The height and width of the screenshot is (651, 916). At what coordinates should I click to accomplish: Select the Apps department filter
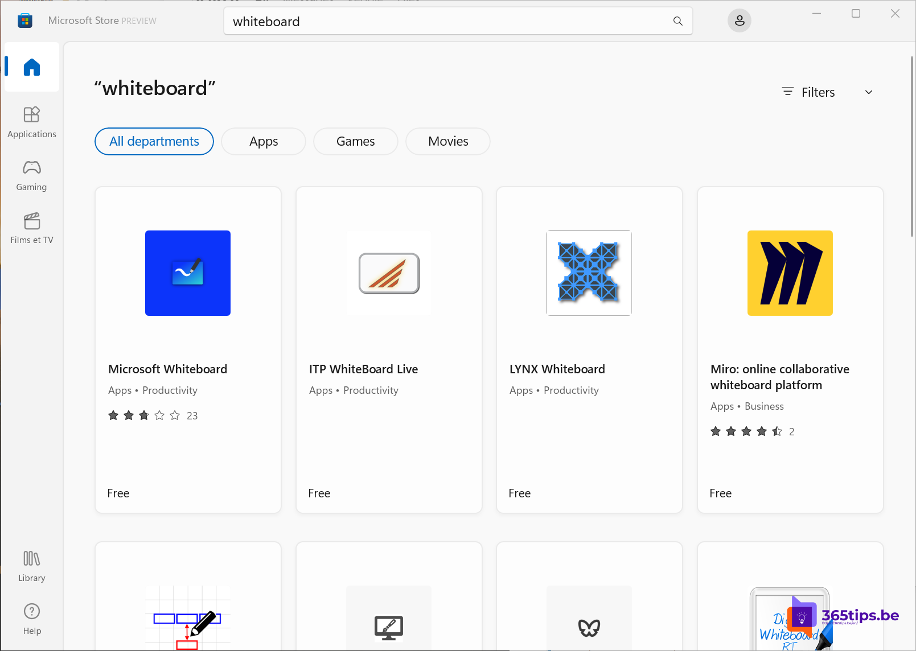point(263,141)
